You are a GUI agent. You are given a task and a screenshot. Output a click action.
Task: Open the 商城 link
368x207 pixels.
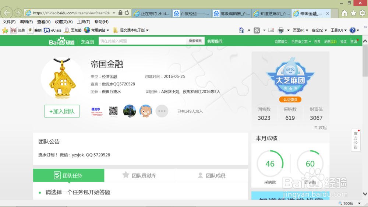353,41
